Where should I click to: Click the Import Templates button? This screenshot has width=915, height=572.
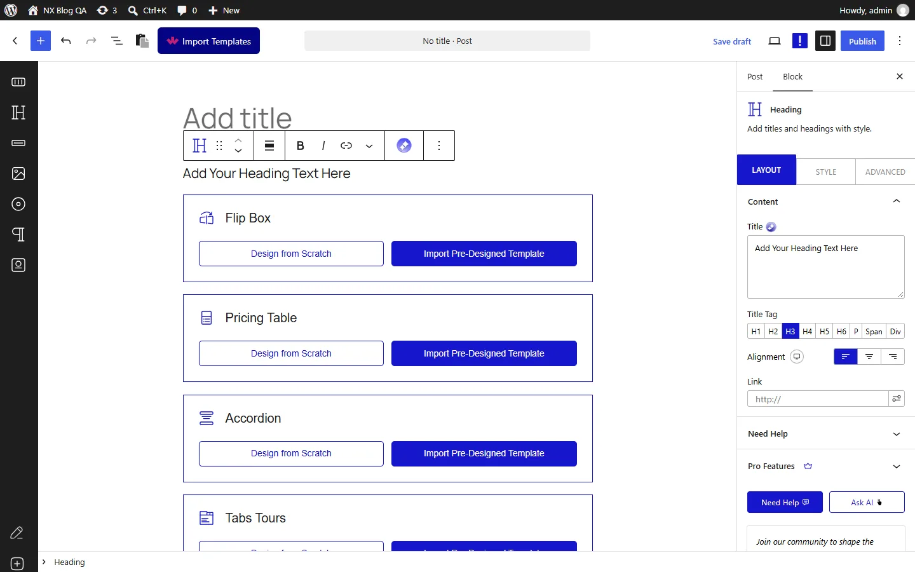point(209,41)
